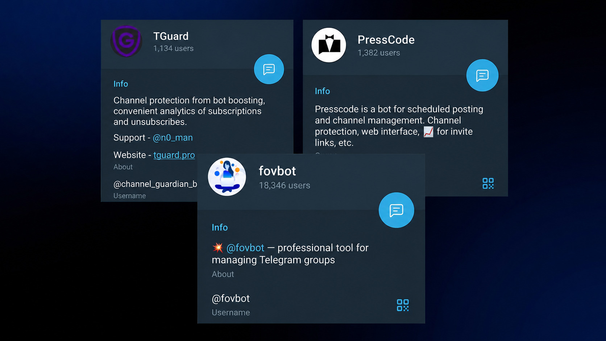Viewport: 606px width, 341px height.
Task: Click Info heading in TGuard card
Action: point(121,84)
